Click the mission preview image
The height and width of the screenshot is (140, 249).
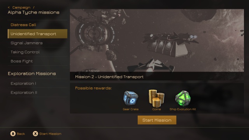click(157, 40)
